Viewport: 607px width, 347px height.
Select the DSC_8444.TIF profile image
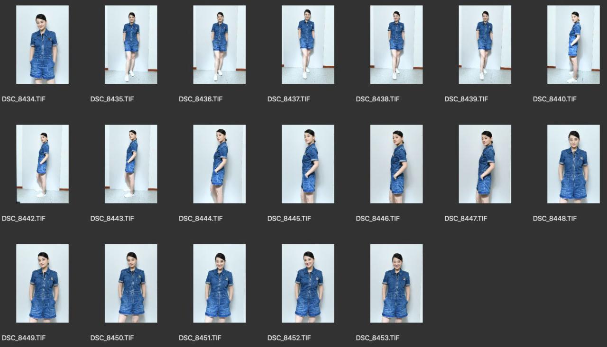click(219, 164)
